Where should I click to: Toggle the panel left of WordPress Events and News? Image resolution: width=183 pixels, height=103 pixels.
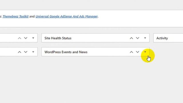point(33,52)
